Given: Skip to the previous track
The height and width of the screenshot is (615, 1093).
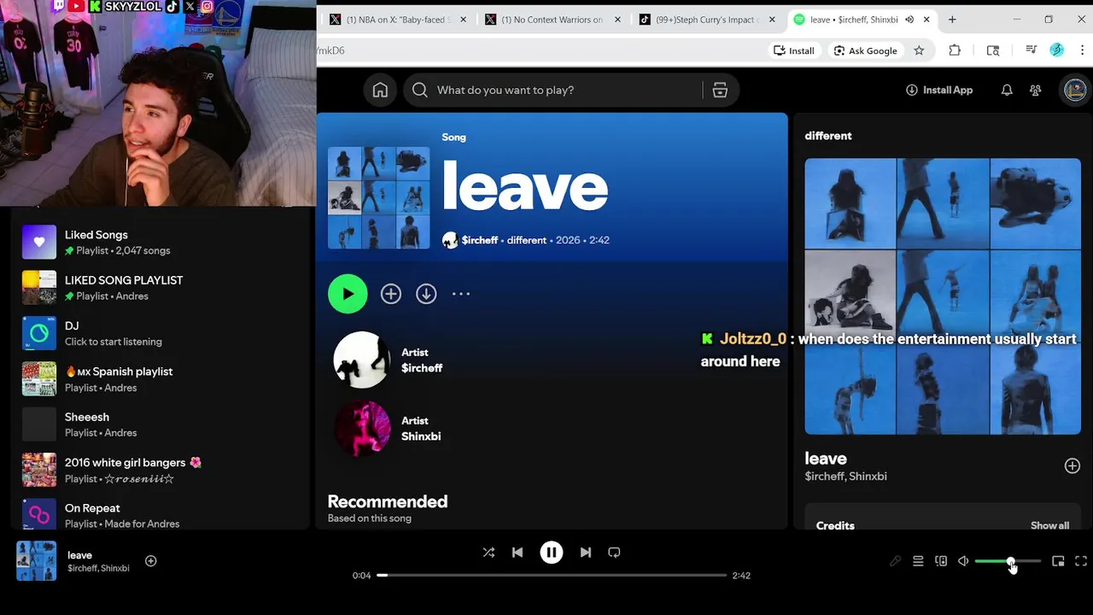Looking at the screenshot, I should point(517,553).
